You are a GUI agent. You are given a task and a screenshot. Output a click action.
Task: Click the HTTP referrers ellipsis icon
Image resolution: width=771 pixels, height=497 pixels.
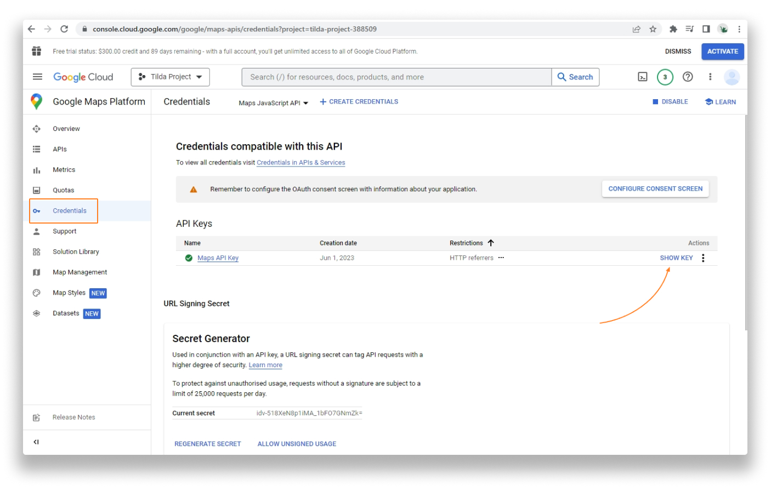coord(501,258)
